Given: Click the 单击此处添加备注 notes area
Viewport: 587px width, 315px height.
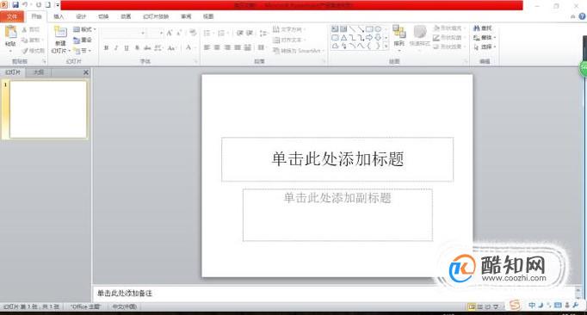Looking at the screenshot, I should (334, 293).
